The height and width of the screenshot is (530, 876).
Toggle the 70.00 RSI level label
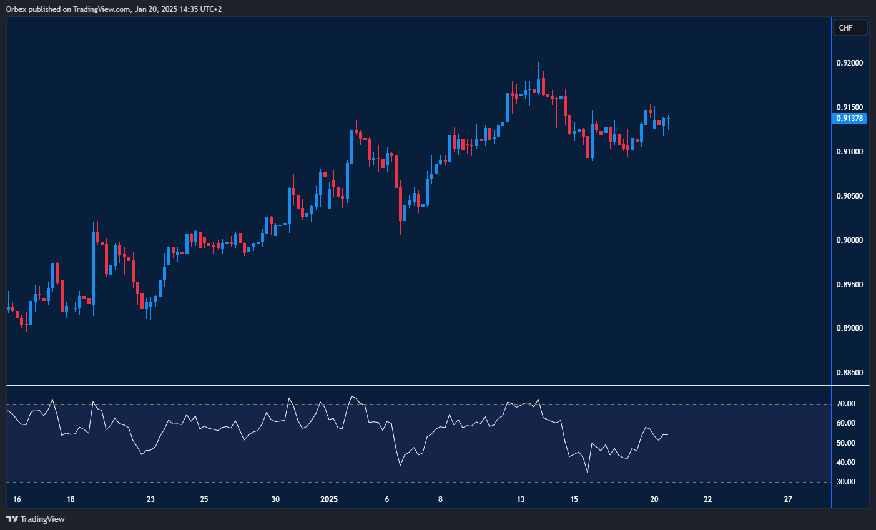[x=847, y=403]
